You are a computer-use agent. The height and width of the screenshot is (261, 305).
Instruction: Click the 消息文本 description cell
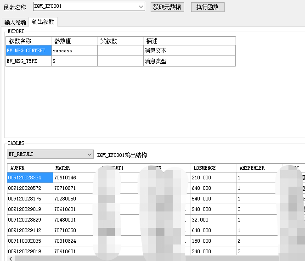tap(189, 50)
